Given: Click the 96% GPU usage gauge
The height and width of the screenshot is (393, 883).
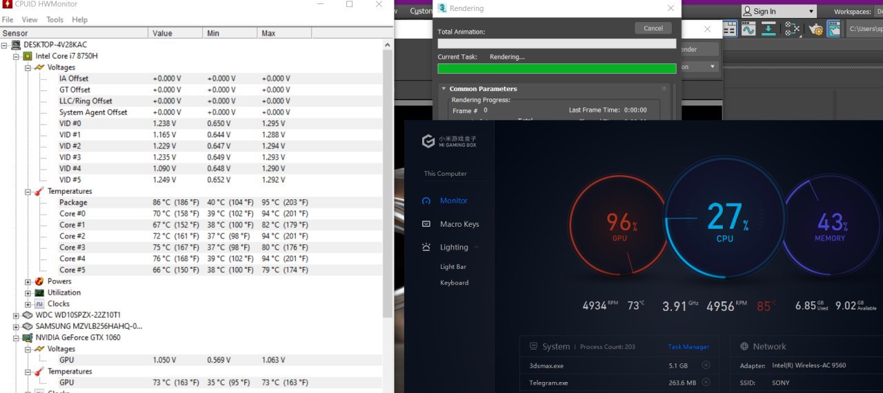Looking at the screenshot, I should click(x=619, y=227).
